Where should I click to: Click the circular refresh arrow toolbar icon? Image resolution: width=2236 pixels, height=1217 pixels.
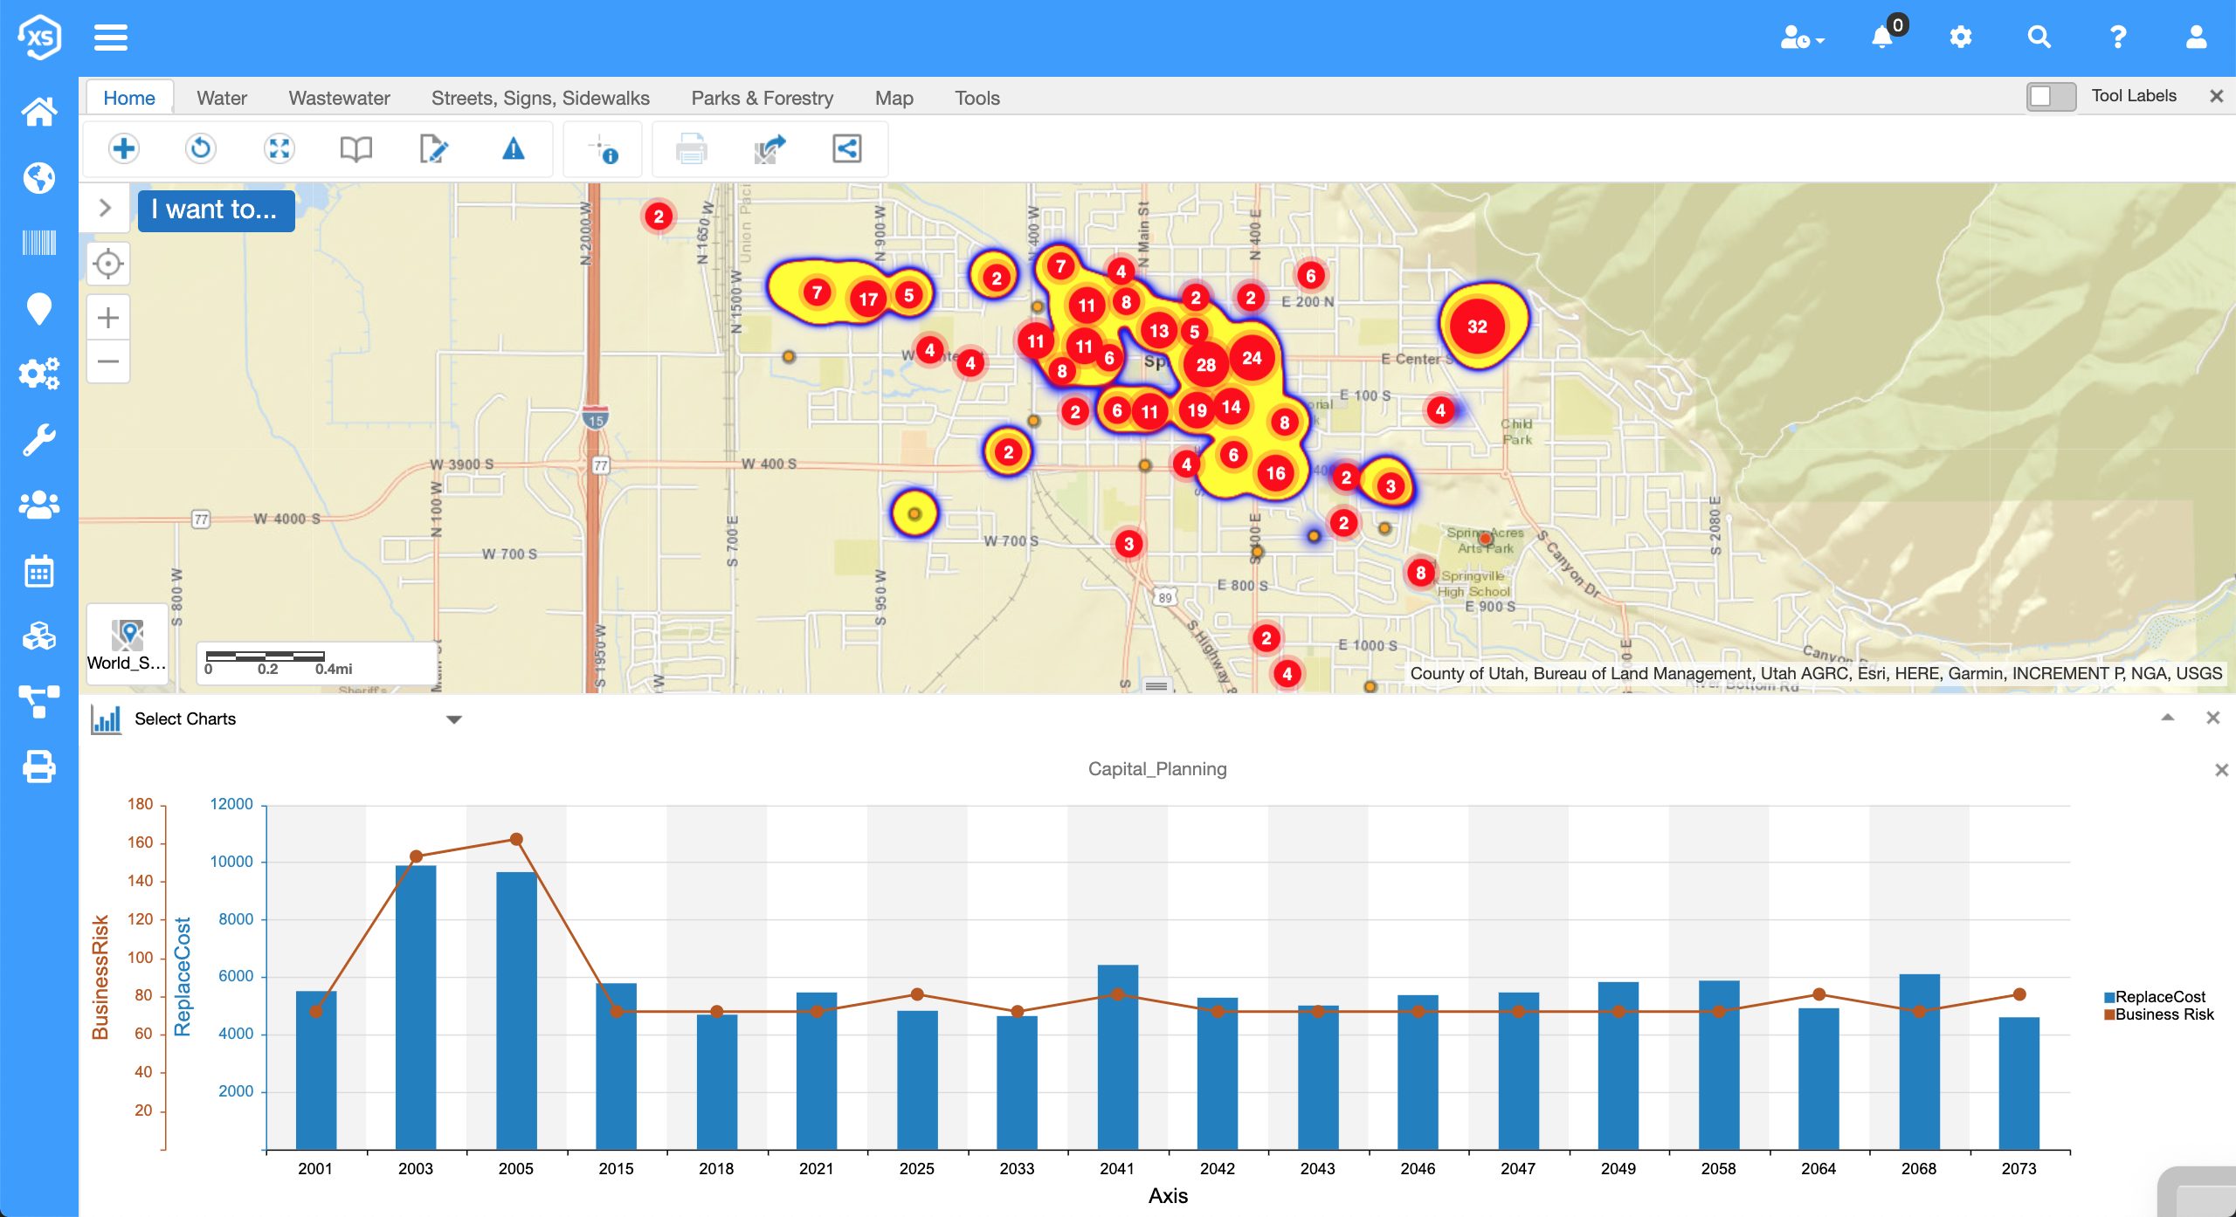201,149
